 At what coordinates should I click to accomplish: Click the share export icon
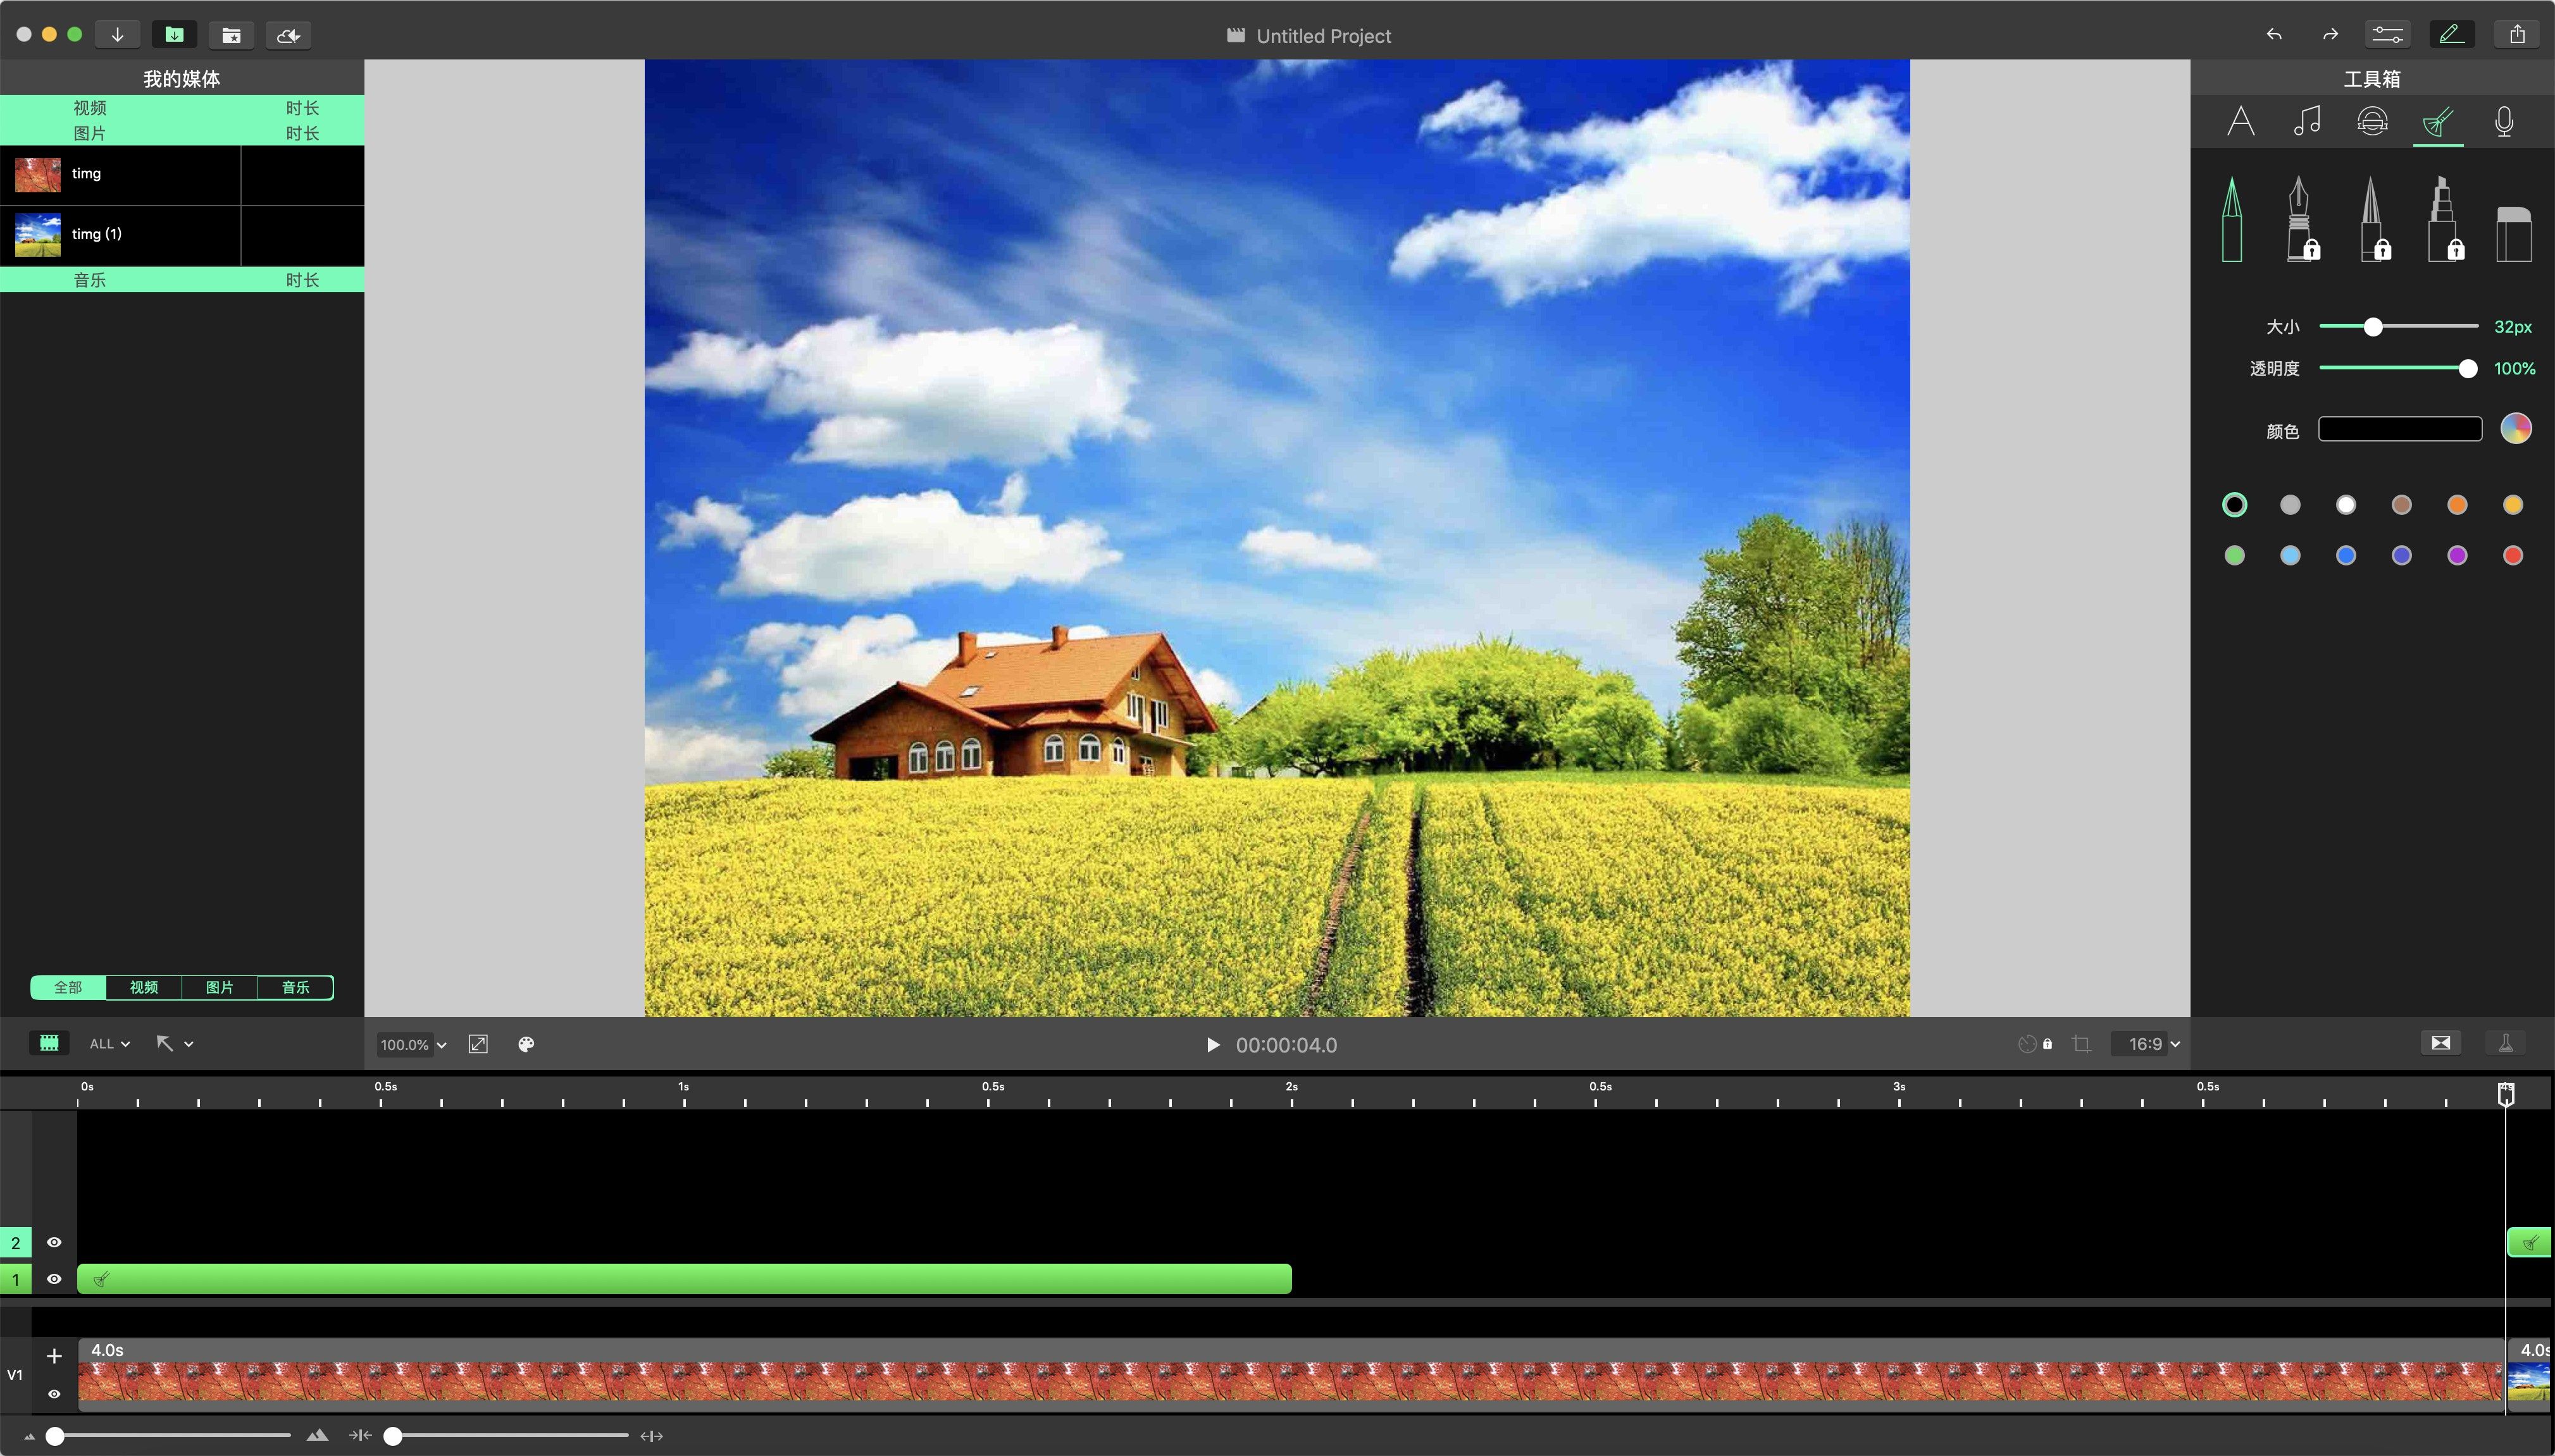pos(2517,35)
